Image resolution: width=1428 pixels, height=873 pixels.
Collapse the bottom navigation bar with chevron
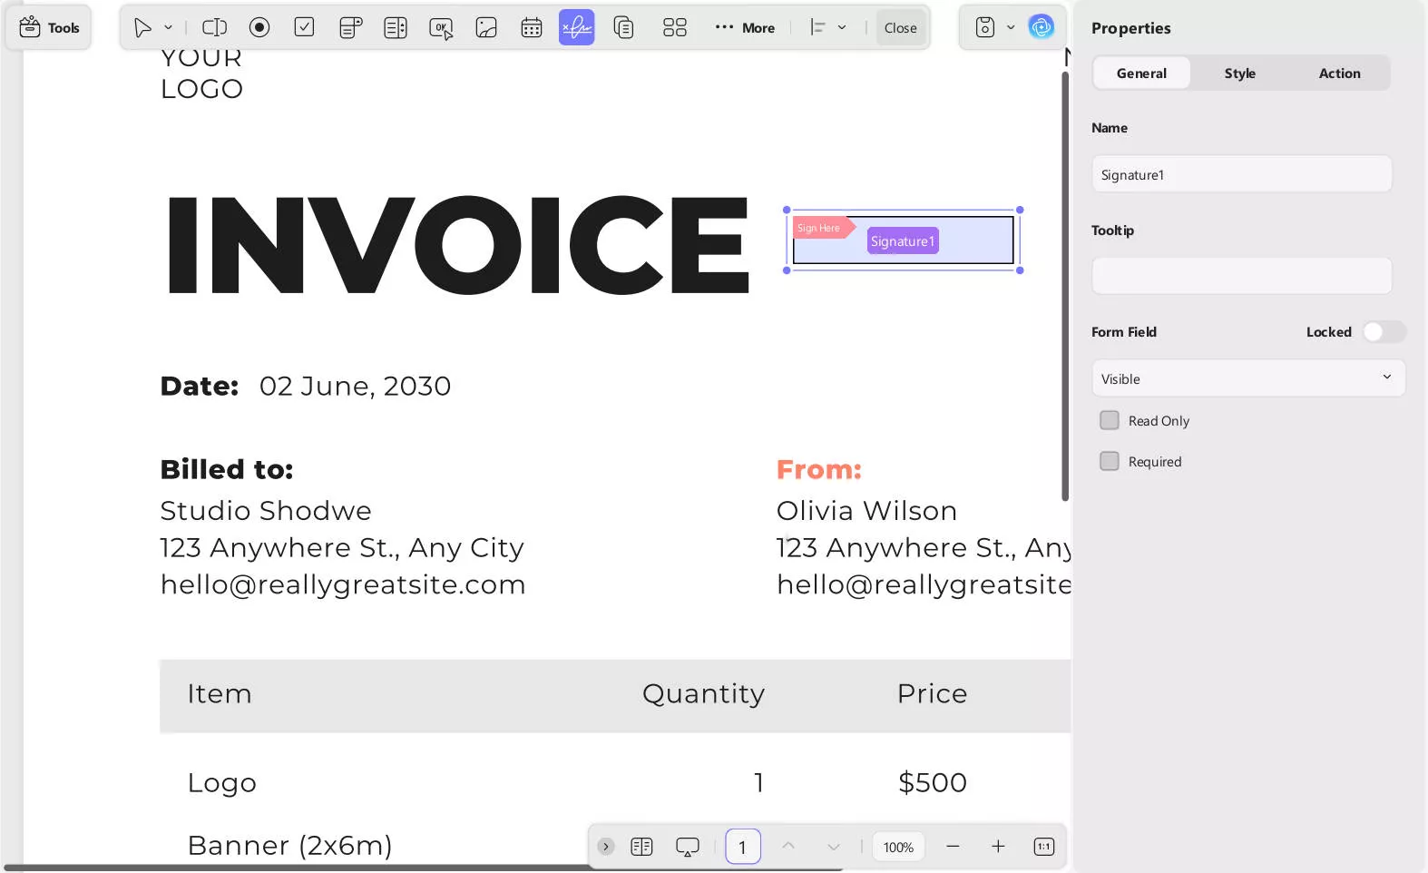(606, 847)
